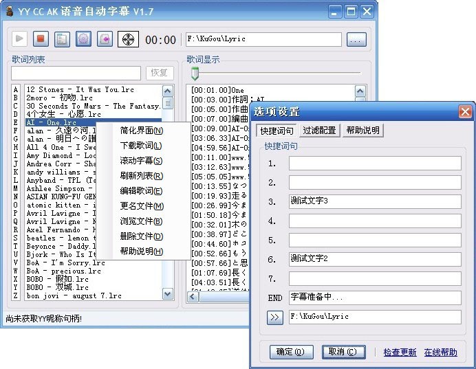Select letter M in the alphabet index
The height and width of the screenshot is (369, 476).
tap(16, 188)
